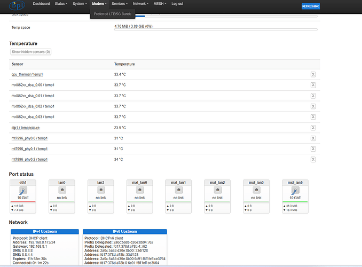Click Show hidden sensors button
The image size is (362, 267).
click(x=31, y=52)
